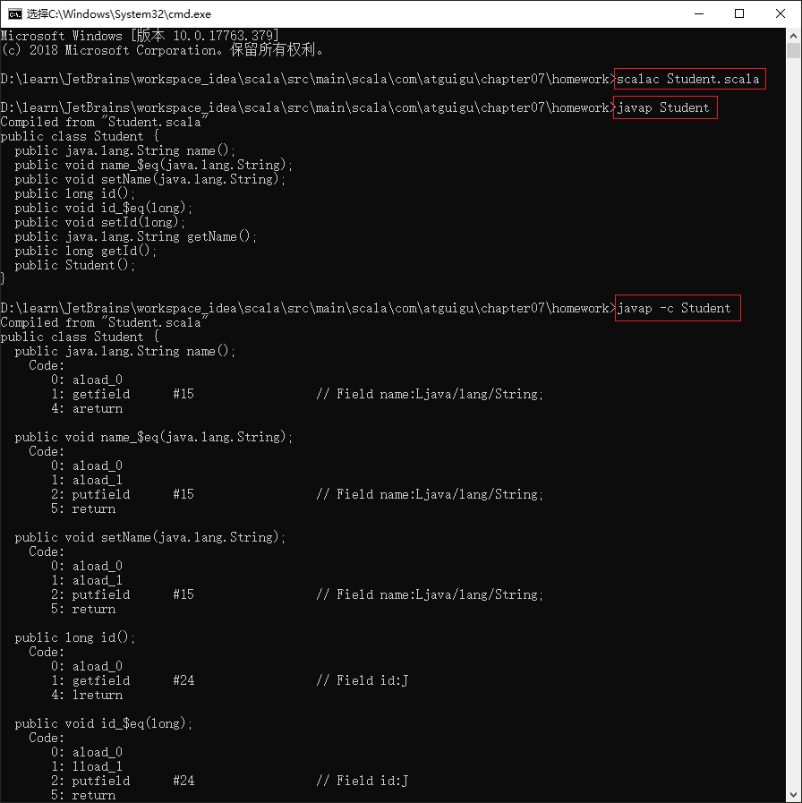This screenshot has width=802, height=803.
Task: Minimize the cmd.exe window
Action: 699,13
